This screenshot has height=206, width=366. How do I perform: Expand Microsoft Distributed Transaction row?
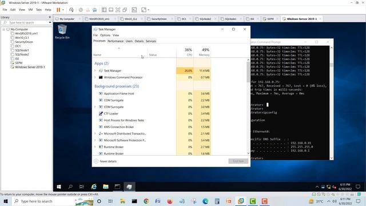[x=95, y=133]
